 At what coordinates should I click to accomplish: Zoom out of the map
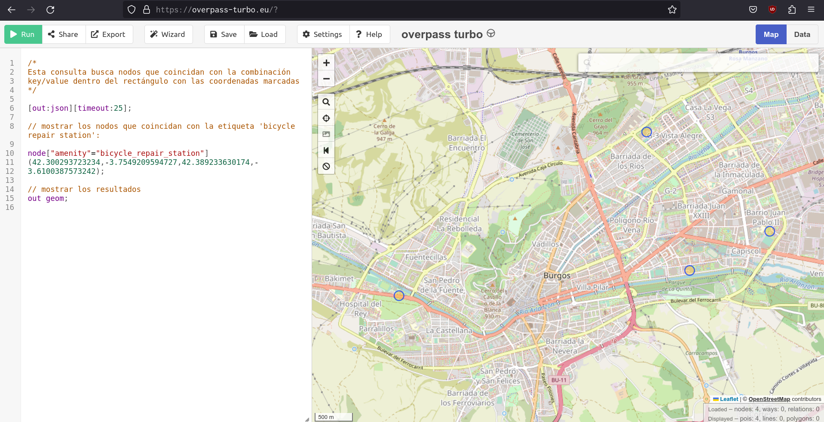(x=326, y=79)
